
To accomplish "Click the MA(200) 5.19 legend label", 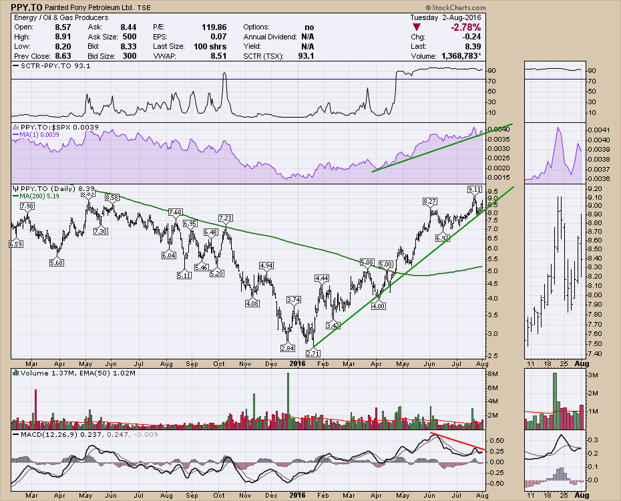I will 34,196.
